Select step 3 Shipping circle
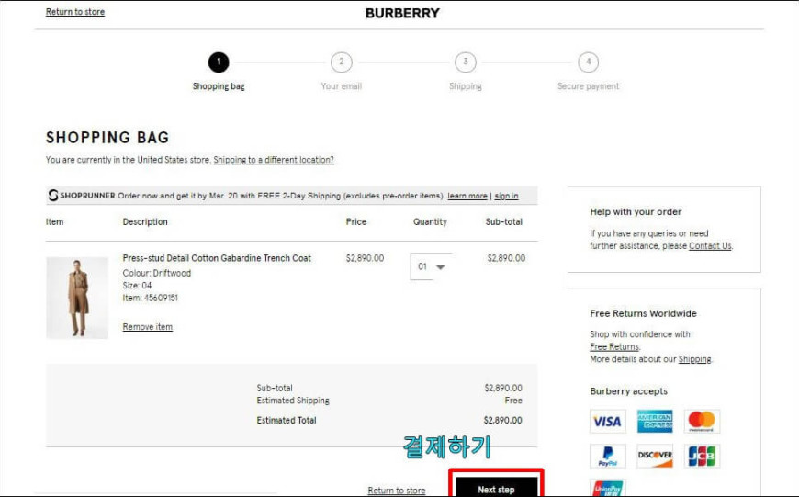 click(x=466, y=62)
